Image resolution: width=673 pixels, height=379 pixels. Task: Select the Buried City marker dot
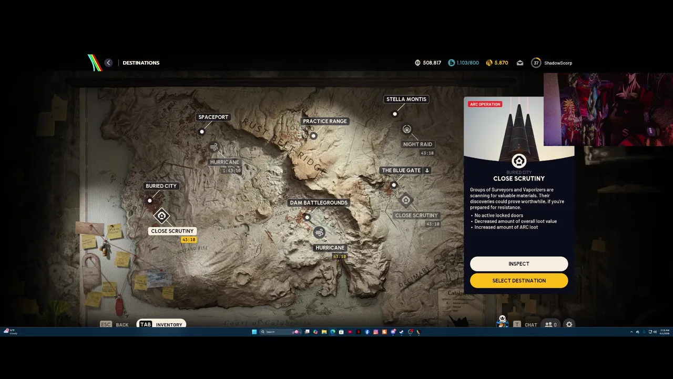(150, 201)
